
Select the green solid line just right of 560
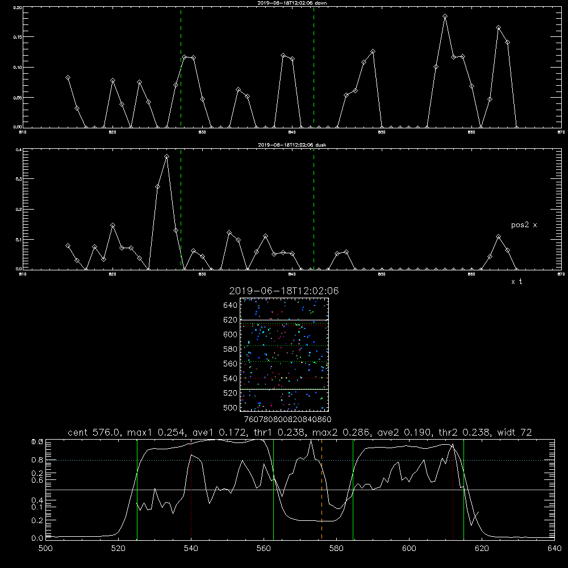pyautogui.click(x=274, y=489)
